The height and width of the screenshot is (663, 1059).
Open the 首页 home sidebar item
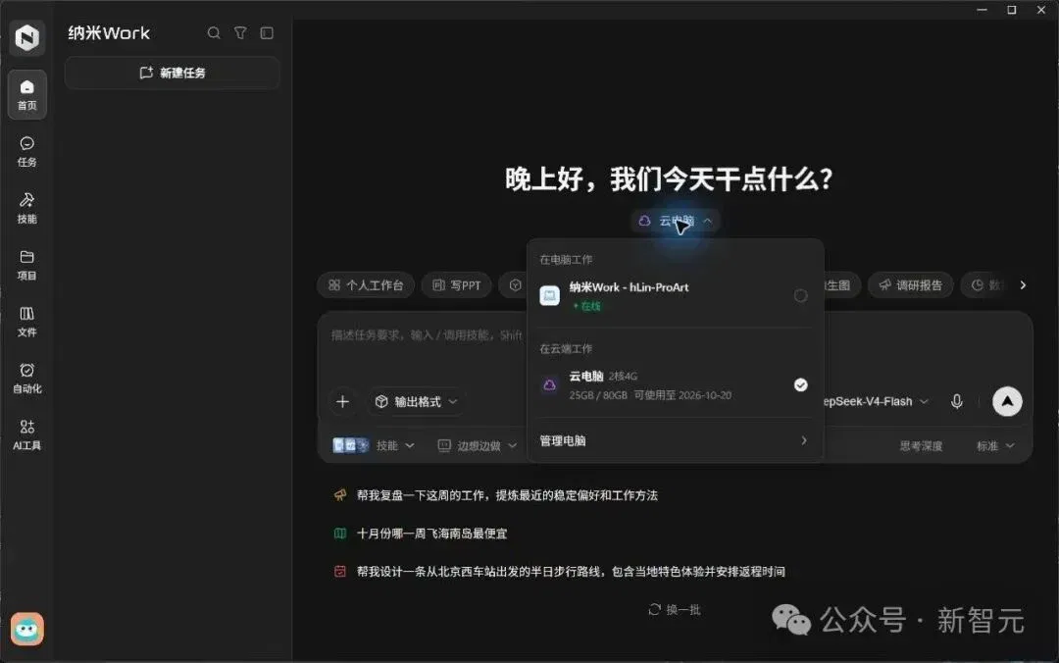(x=27, y=94)
